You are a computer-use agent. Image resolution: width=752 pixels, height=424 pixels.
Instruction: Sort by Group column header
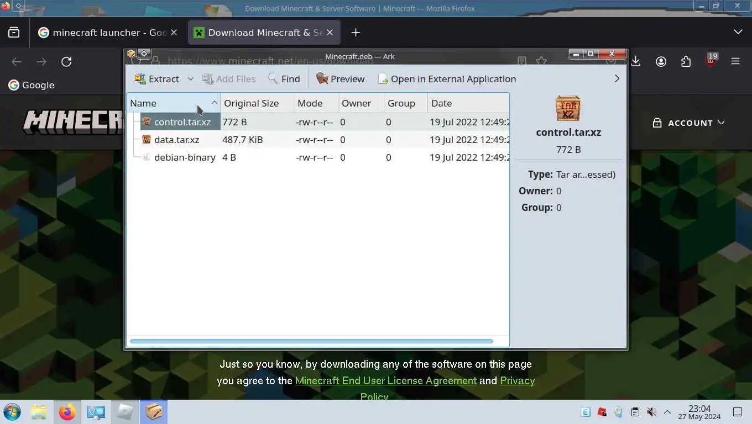click(x=405, y=103)
